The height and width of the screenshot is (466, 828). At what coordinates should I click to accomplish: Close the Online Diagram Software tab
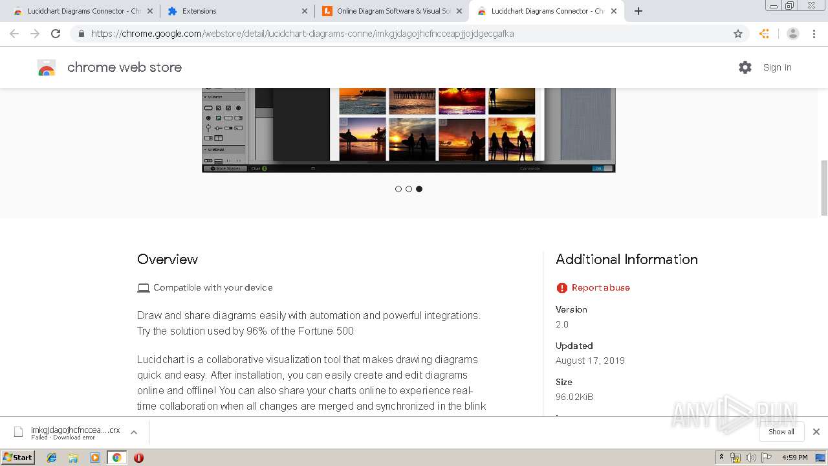(459, 11)
